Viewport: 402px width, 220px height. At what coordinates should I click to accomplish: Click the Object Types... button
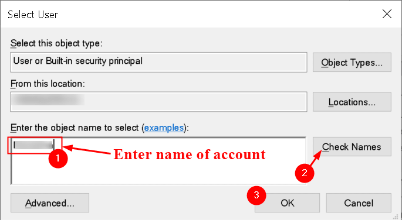pos(352,63)
